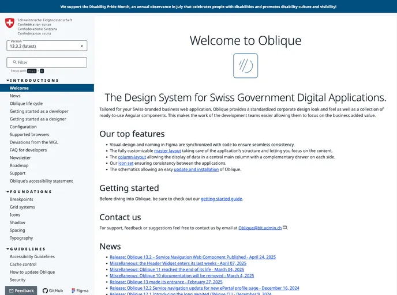Open Oblique 13.2 Service Navigation release news
The height and width of the screenshot is (295, 397).
193,257
